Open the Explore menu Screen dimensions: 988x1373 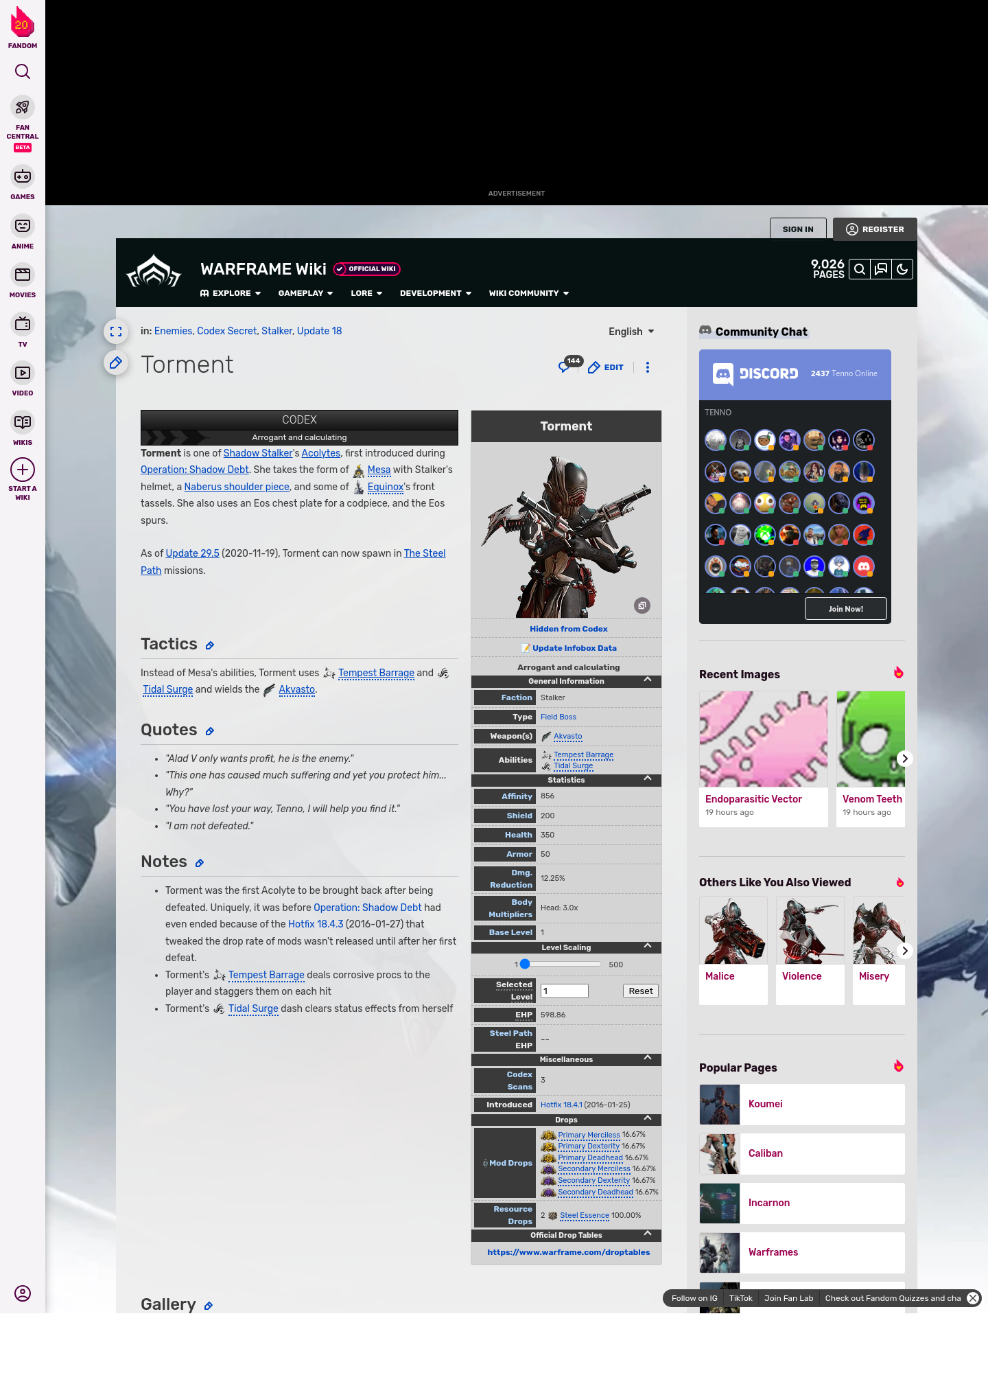[x=231, y=293]
